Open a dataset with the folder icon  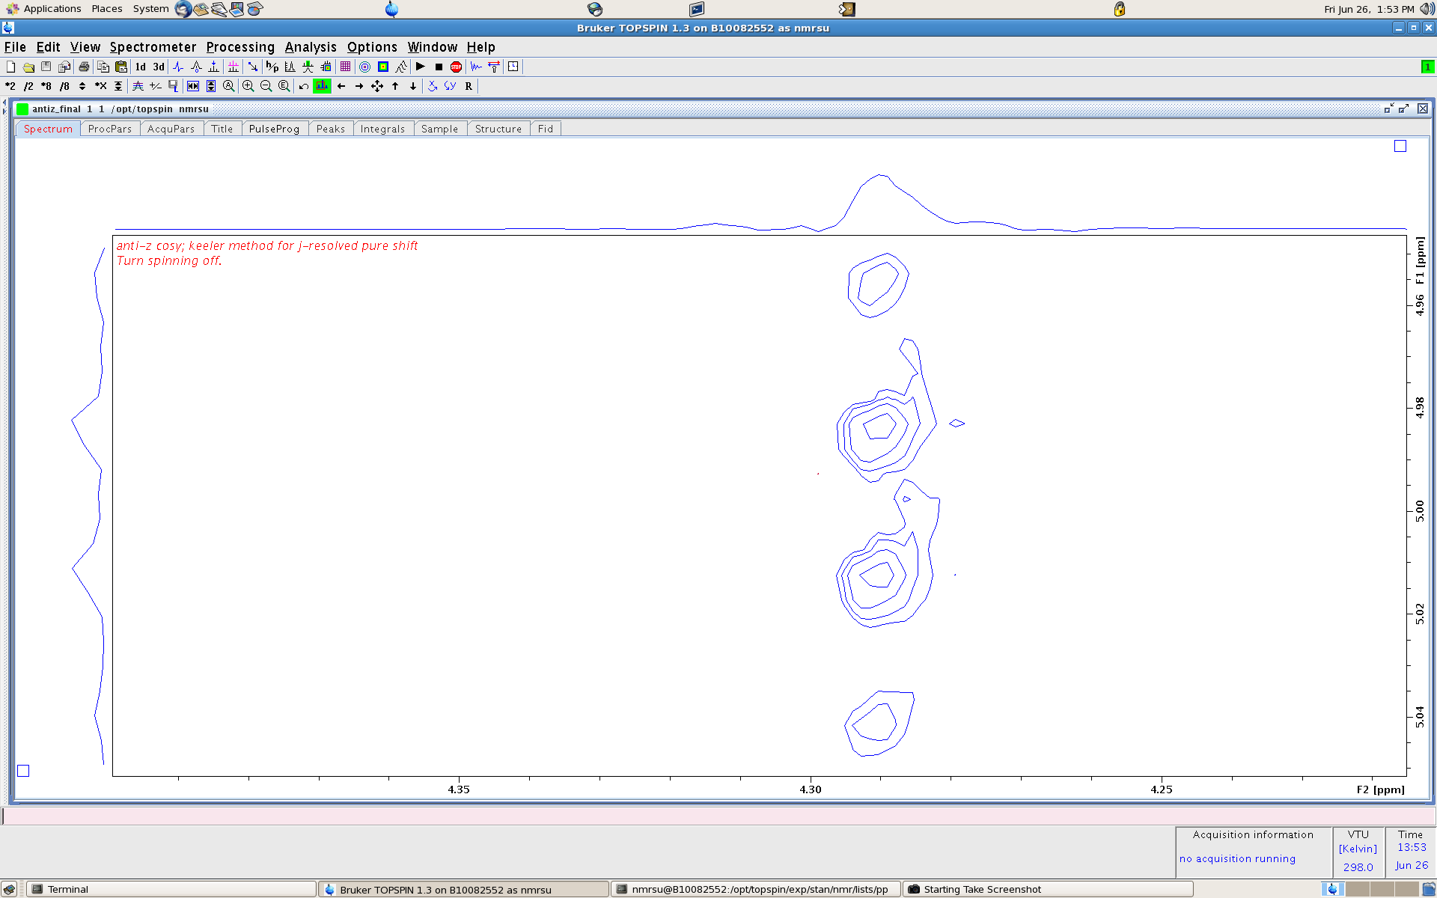[x=28, y=67]
